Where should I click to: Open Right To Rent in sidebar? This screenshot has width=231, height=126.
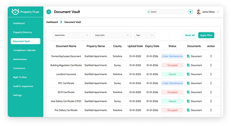20,77
